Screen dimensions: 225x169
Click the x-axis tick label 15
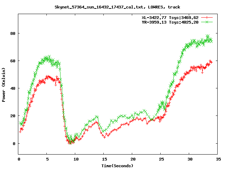tap(104, 159)
